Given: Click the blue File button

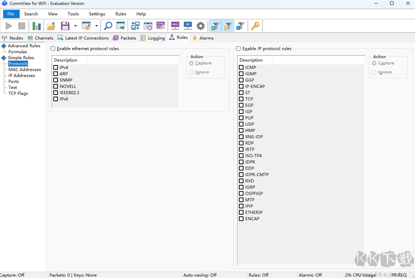Looking at the screenshot, I should click(10, 14).
